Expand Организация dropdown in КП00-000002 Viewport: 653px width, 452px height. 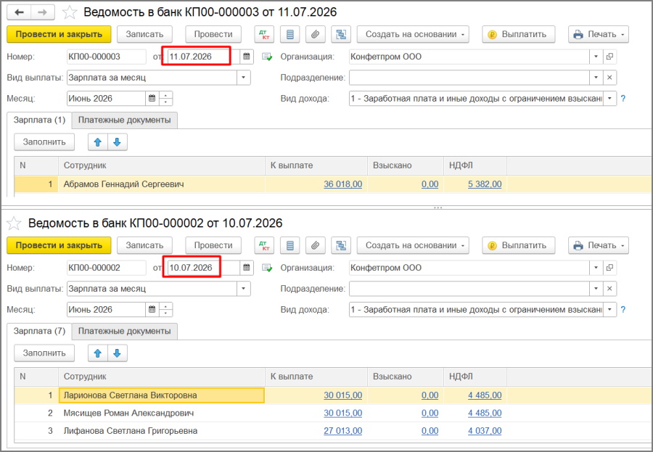click(x=596, y=268)
